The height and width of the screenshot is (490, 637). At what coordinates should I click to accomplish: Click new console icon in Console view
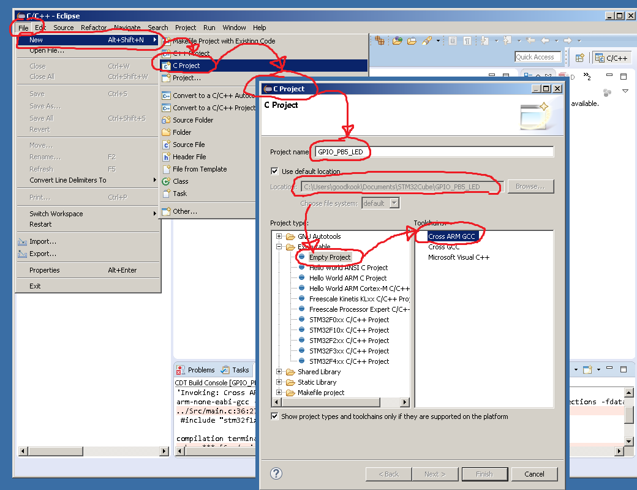pyautogui.click(x=587, y=369)
